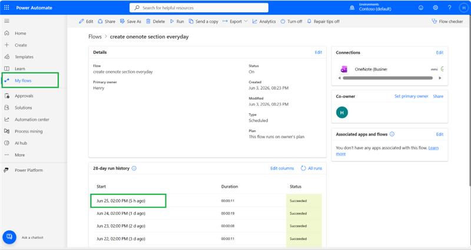
Task: Open the Jun 22, 02:00 PM run
Action: [x=121, y=239]
